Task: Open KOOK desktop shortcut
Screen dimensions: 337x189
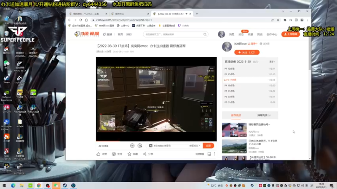Action: (x=33, y=94)
